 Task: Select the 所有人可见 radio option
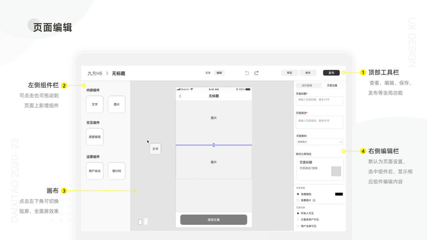click(x=298, y=213)
